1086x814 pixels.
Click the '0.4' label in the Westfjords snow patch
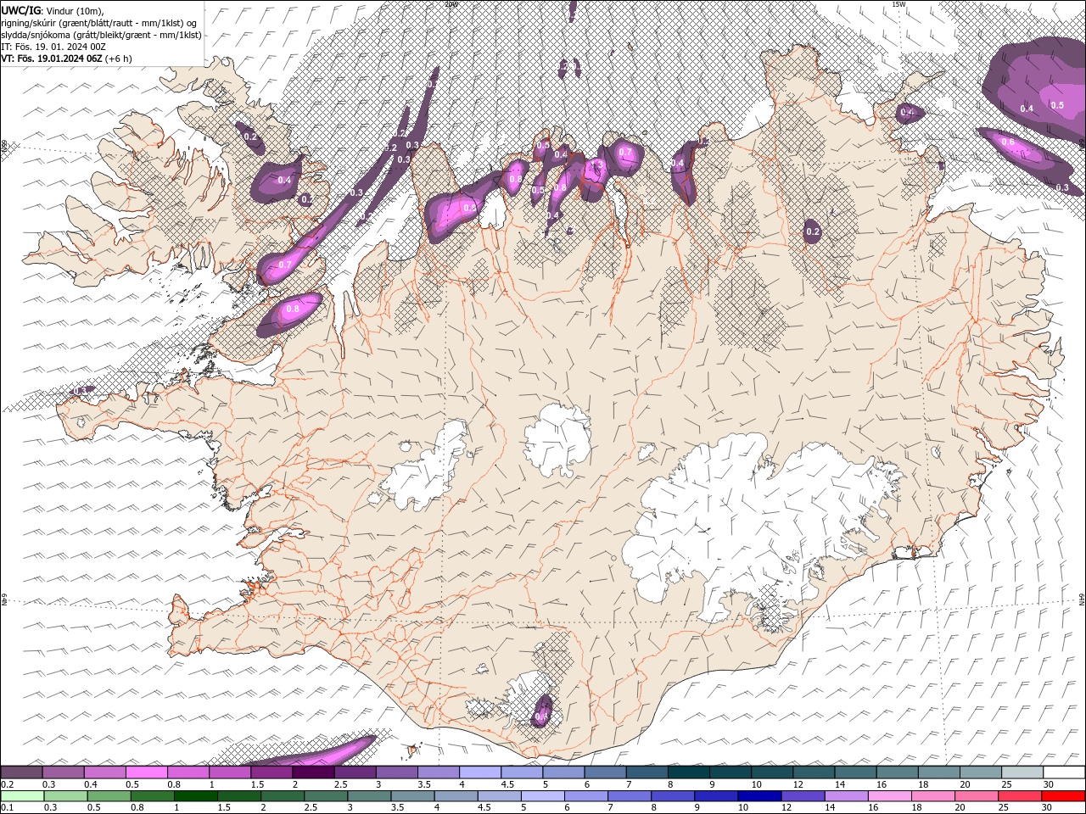284,180
